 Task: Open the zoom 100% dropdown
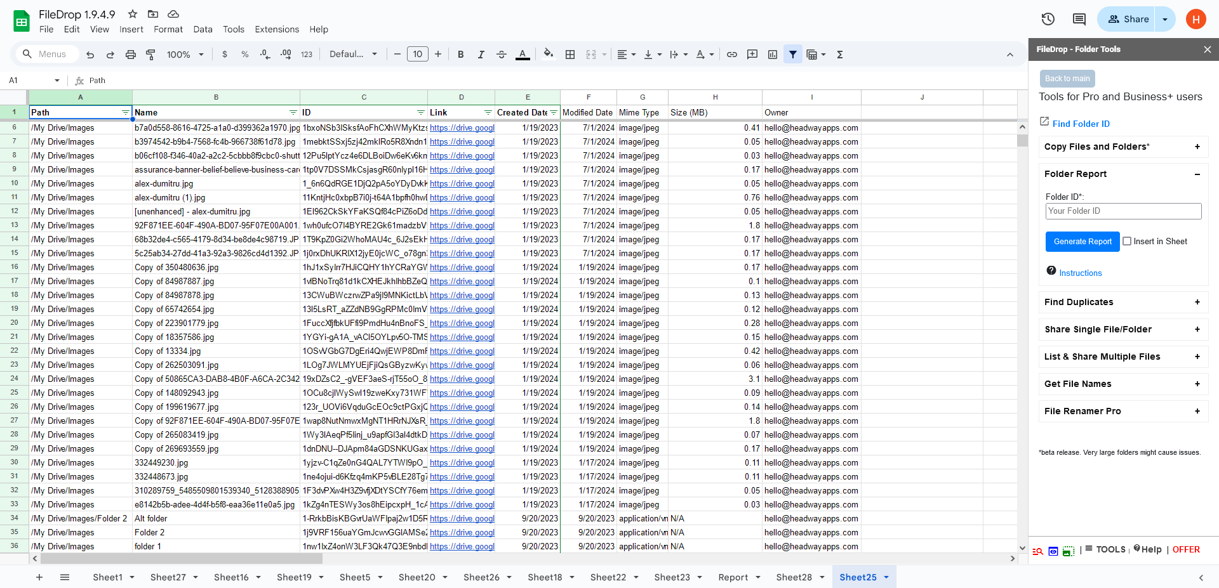[x=185, y=55]
